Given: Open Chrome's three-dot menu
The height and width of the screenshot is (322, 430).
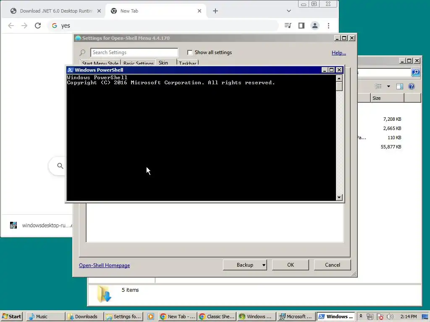Looking at the screenshot, I should 328,26.
